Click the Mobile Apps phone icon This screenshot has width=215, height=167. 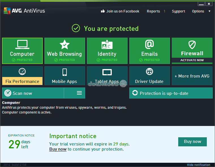pyautogui.click(x=64, y=72)
